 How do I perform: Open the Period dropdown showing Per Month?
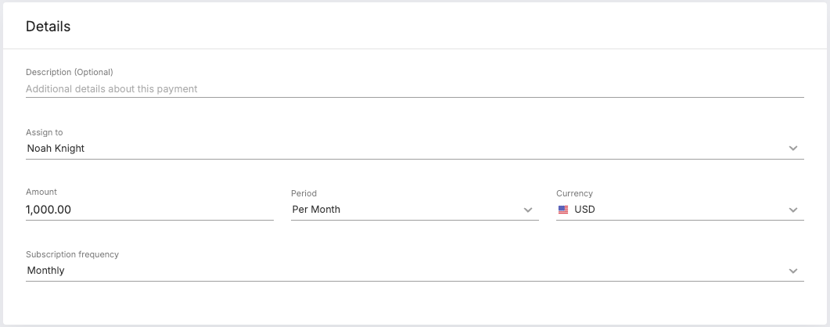point(415,210)
